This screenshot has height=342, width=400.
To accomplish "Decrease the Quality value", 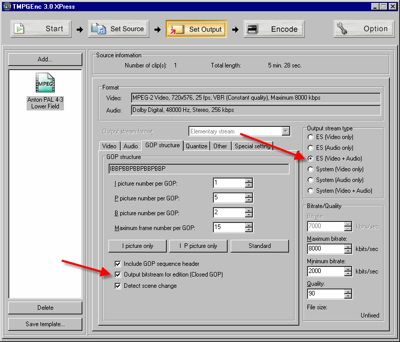I will 348,296.
